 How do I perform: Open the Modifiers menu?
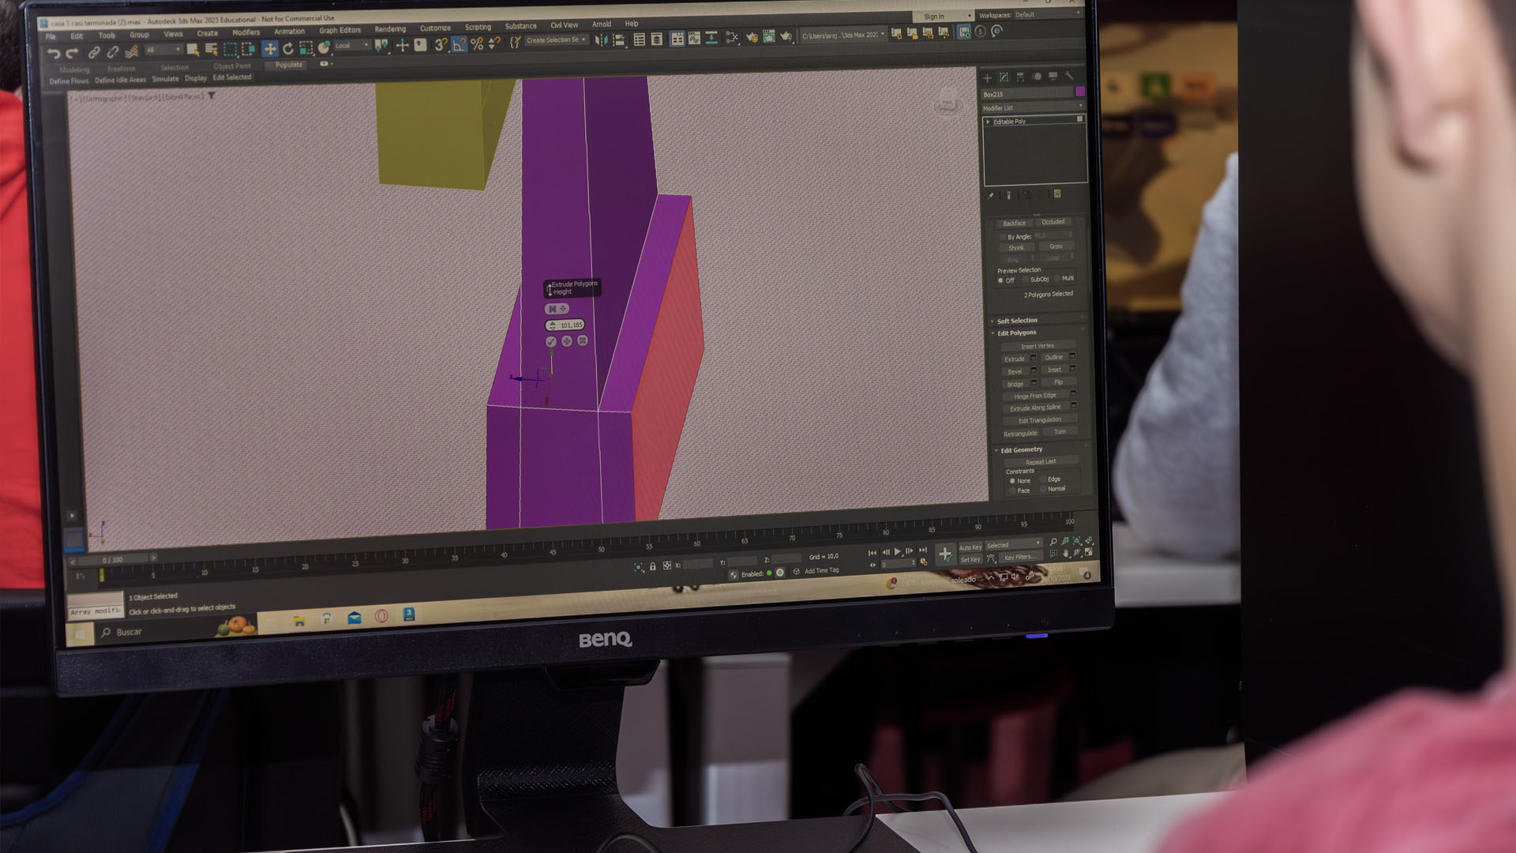246,32
